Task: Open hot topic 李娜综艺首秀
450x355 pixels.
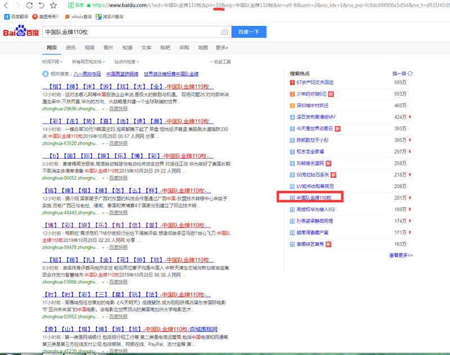Action: click(x=310, y=244)
